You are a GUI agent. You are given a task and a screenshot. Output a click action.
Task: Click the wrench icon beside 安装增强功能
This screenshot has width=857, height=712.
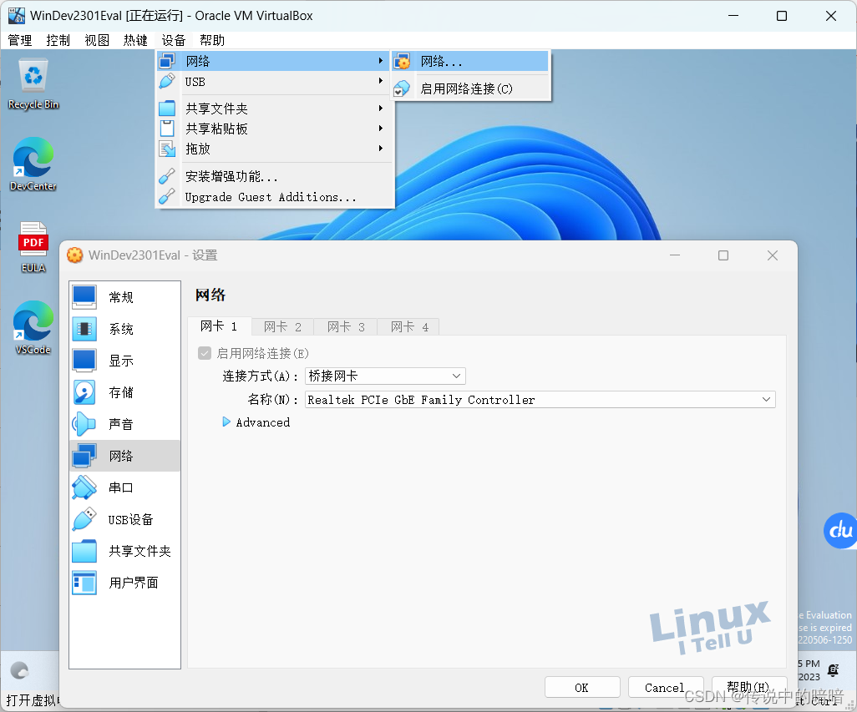click(x=167, y=176)
